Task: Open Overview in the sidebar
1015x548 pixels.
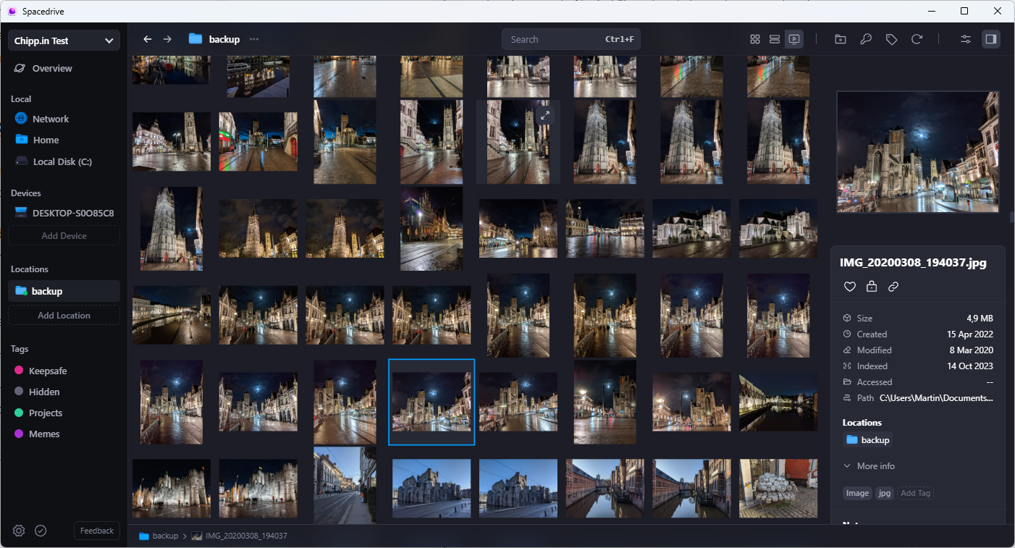Action: coord(51,68)
